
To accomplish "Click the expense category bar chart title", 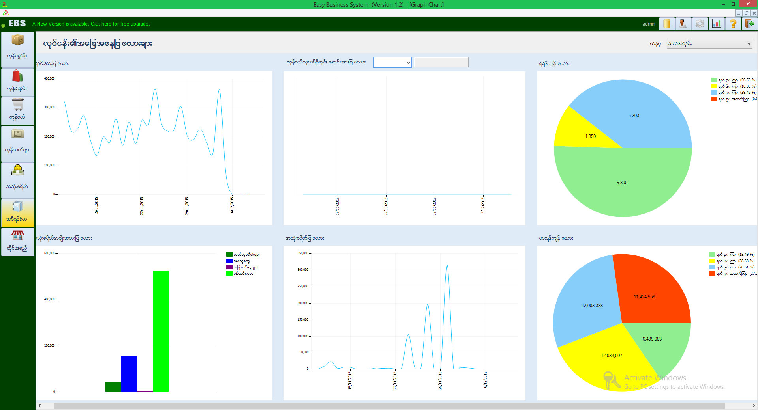I will click(64, 238).
